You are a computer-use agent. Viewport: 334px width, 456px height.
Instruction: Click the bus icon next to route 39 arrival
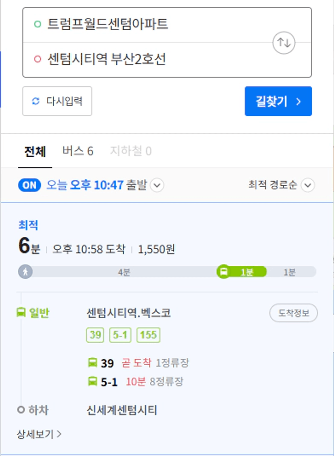click(x=92, y=363)
